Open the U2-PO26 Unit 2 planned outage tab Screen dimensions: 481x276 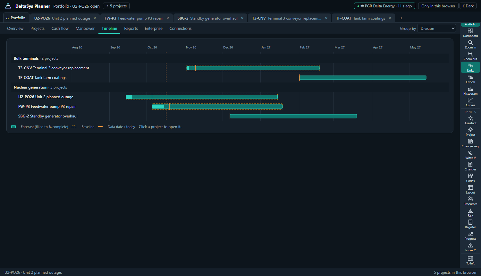(62, 18)
